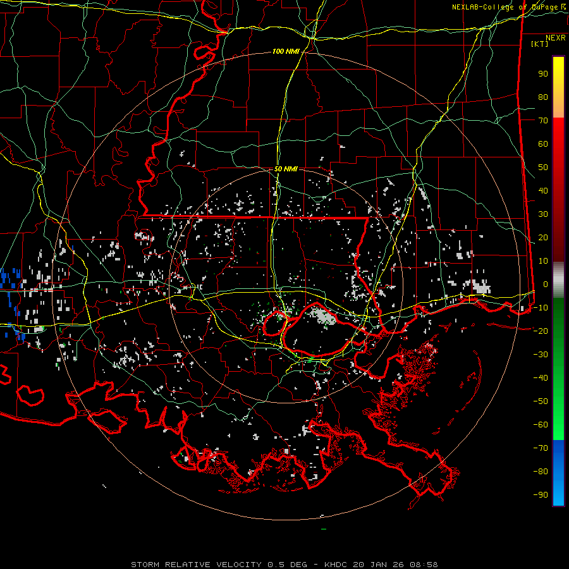The height and width of the screenshot is (569, 569).
Task: Select the positive 40 scale label
Action: (x=543, y=191)
